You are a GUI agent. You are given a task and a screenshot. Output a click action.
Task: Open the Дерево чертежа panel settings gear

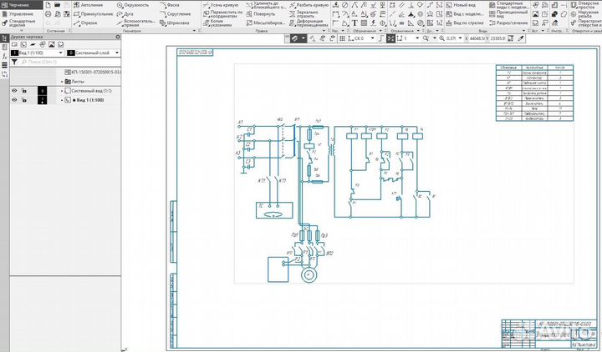(x=118, y=38)
